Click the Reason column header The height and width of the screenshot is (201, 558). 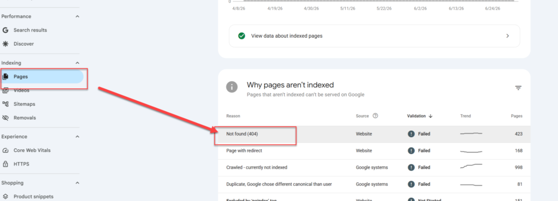(233, 116)
